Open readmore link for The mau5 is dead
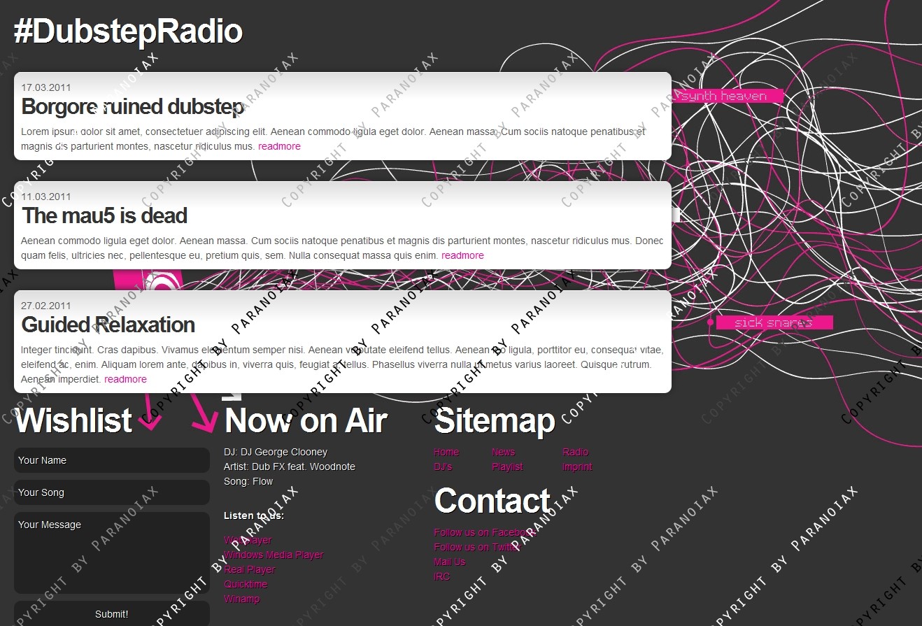 tap(462, 255)
